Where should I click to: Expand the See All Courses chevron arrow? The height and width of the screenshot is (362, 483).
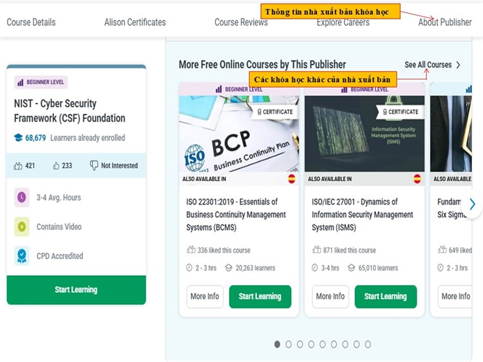click(x=459, y=65)
